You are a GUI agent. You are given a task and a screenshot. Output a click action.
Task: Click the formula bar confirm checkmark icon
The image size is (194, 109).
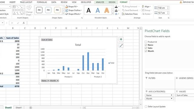18,23
